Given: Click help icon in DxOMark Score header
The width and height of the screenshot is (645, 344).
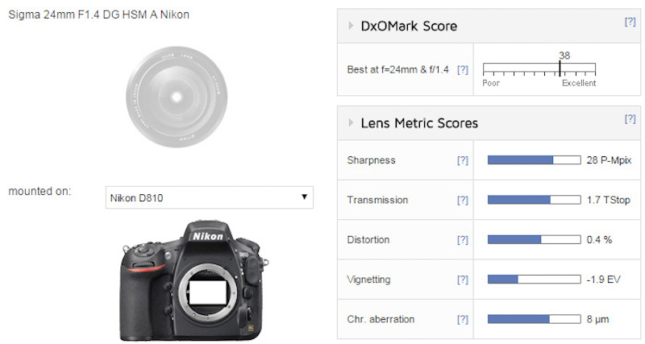Looking at the screenshot, I should click(630, 22).
